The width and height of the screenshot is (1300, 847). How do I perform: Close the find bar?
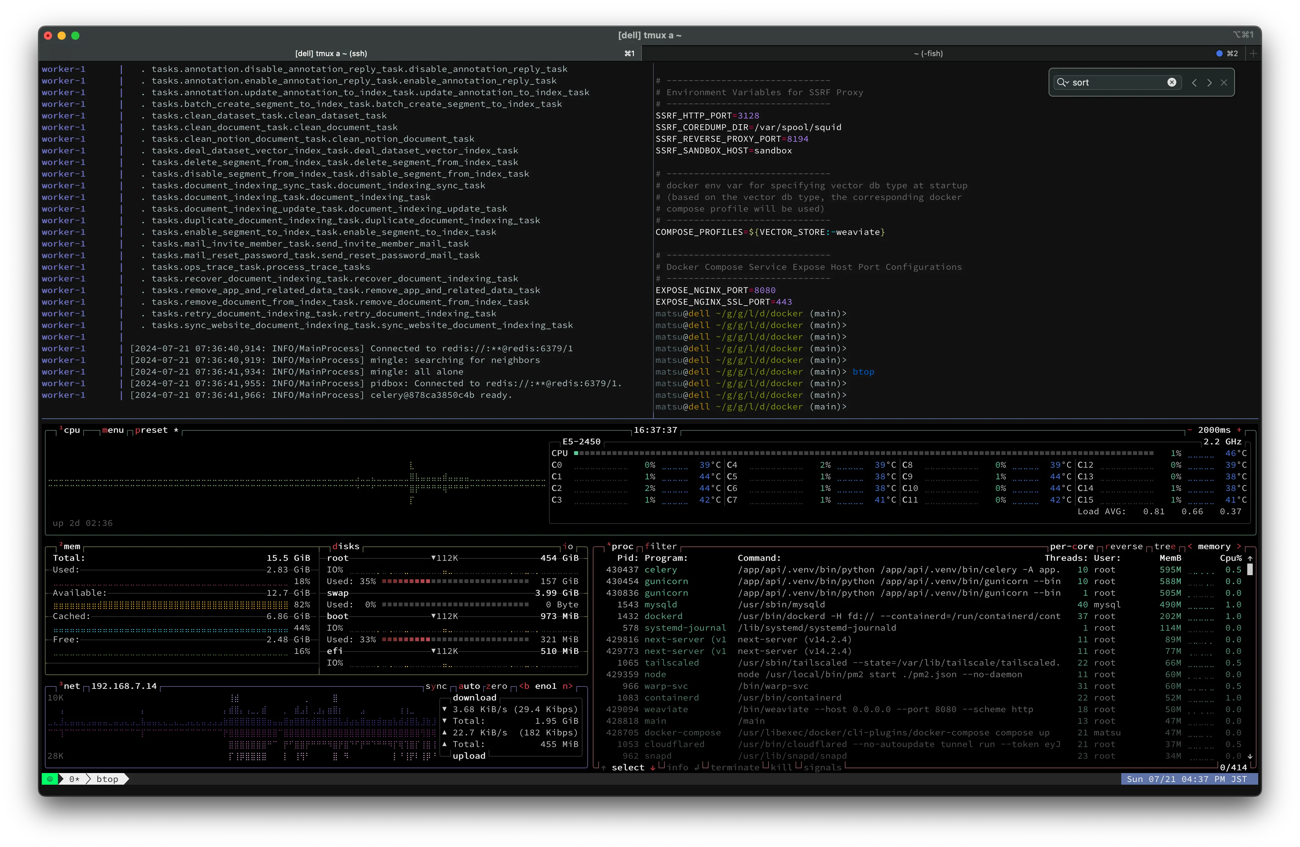[1224, 83]
